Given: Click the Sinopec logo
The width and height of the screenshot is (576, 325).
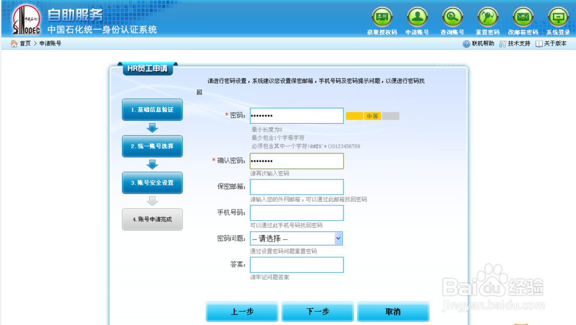Looking at the screenshot, I should point(26,20).
